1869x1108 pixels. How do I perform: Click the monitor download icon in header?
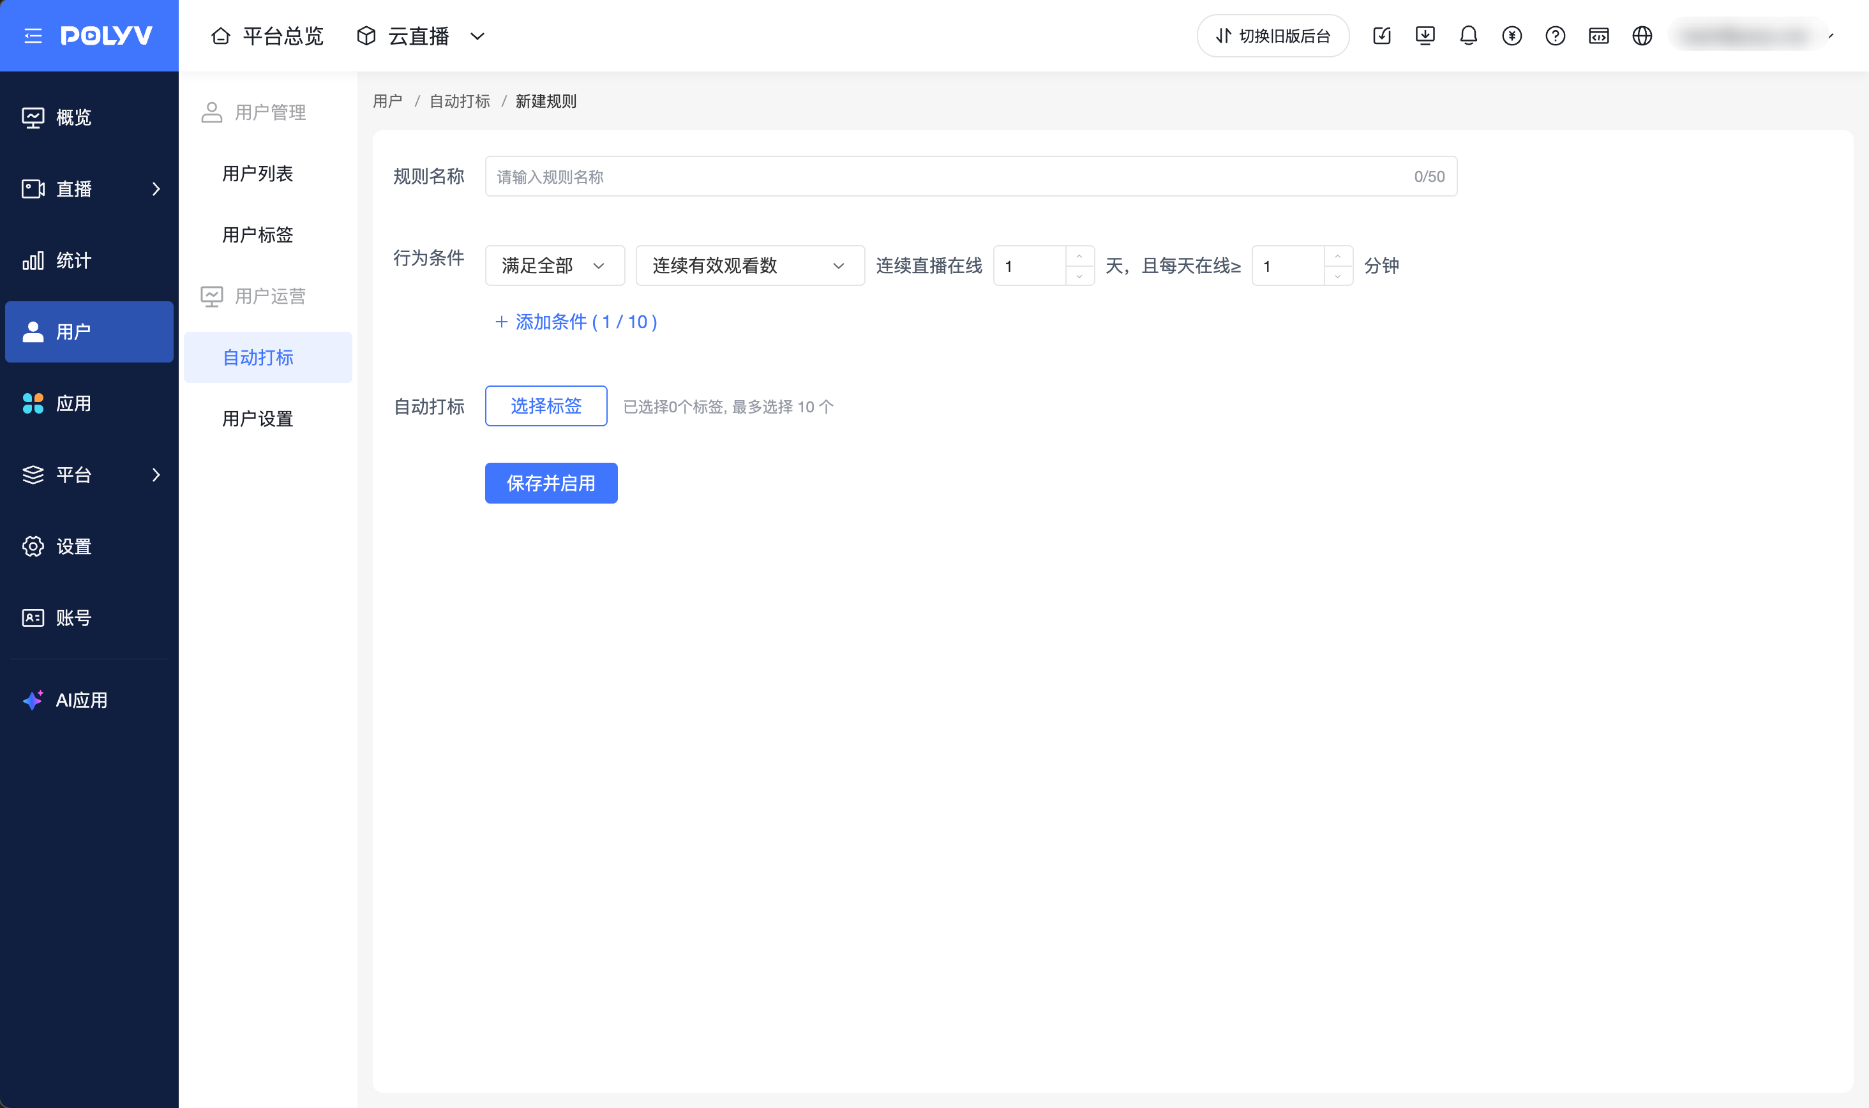click(1425, 36)
